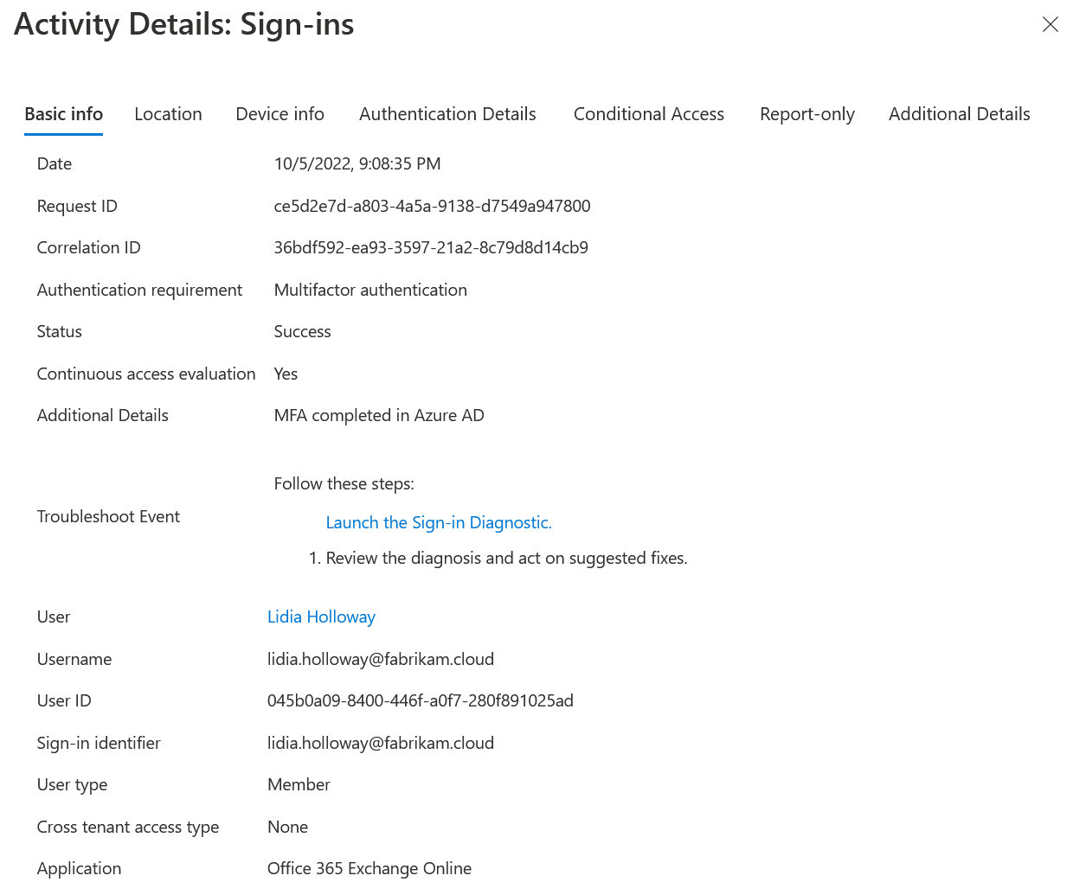Click the Correlation ID value
The width and height of the screenshot is (1073, 882).
tap(431, 247)
